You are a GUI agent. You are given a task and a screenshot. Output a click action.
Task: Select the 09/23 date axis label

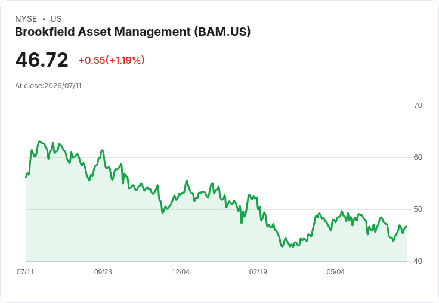coord(103,272)
